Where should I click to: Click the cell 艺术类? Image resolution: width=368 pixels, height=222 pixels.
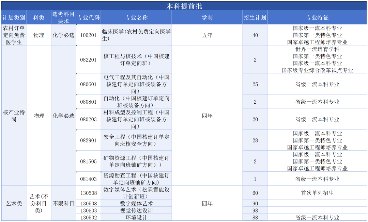click(14, 203)
